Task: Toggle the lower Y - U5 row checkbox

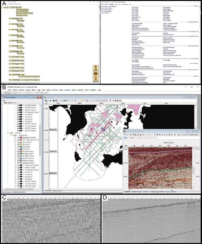Action: pos(18,179)
